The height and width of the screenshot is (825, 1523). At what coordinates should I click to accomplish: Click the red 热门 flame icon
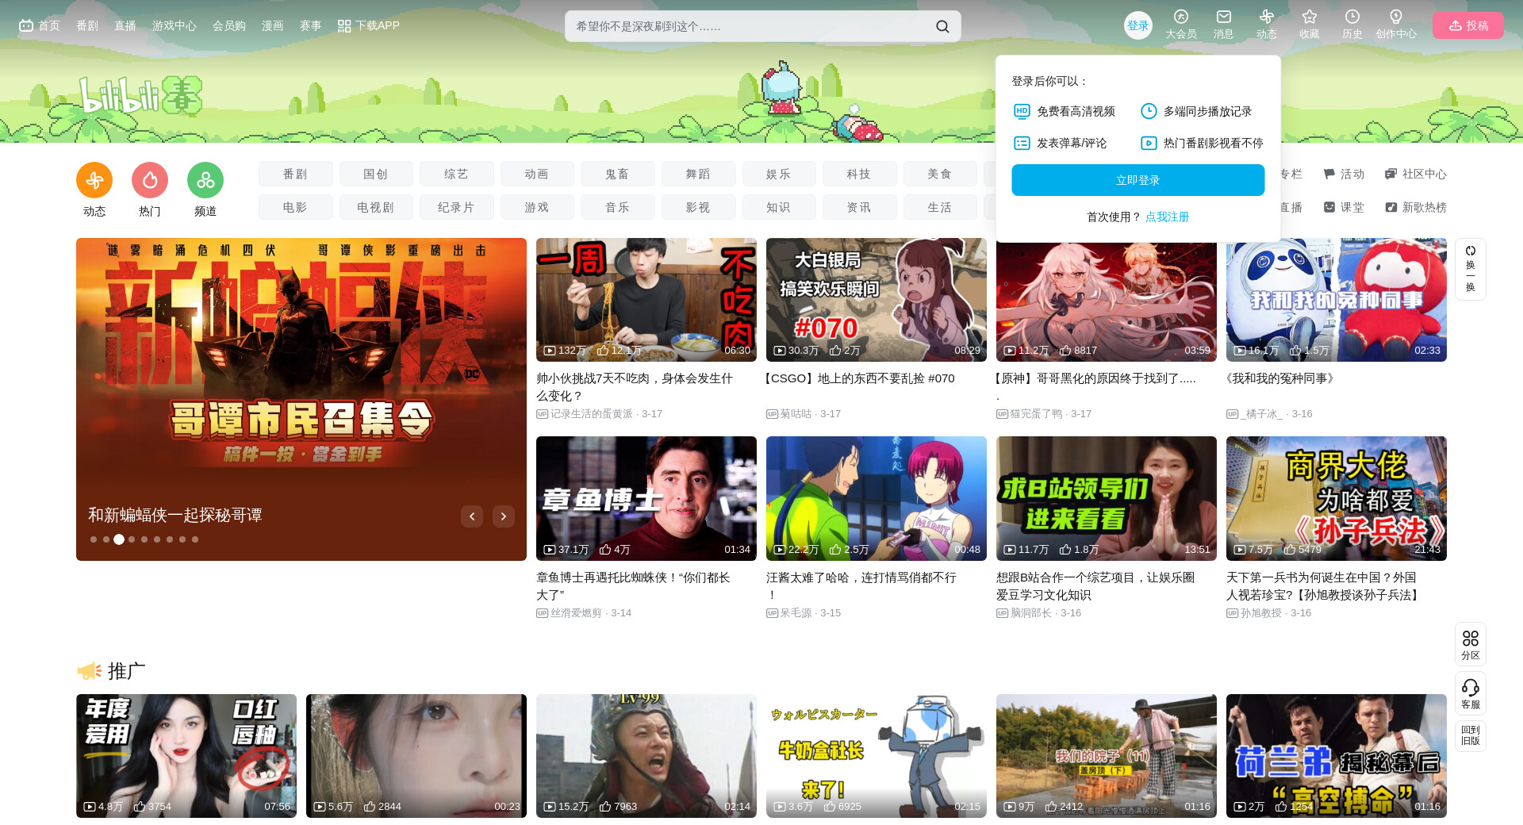pyautogui.click(x=150, y=181)
